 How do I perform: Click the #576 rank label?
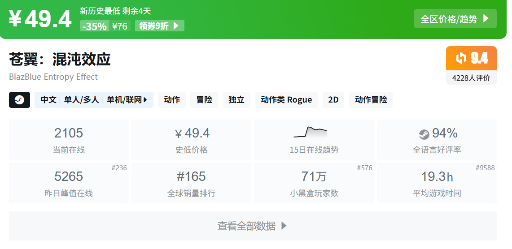pos(364,168)
